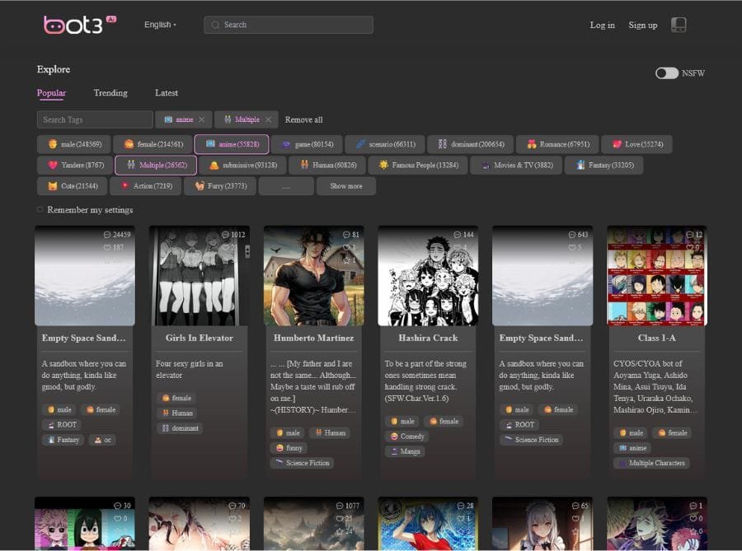Remove the Multiple tag filter with X

tap(268, 119)
